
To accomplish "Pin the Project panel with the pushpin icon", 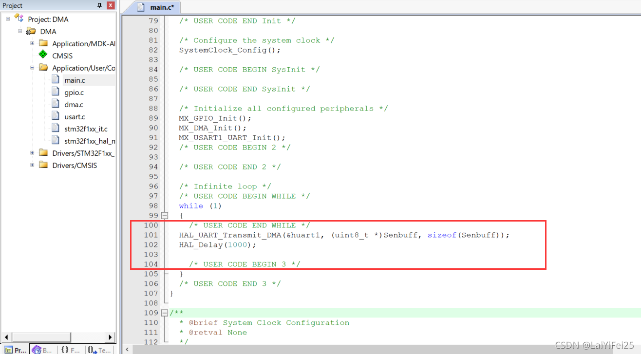I will click(100, 5).
